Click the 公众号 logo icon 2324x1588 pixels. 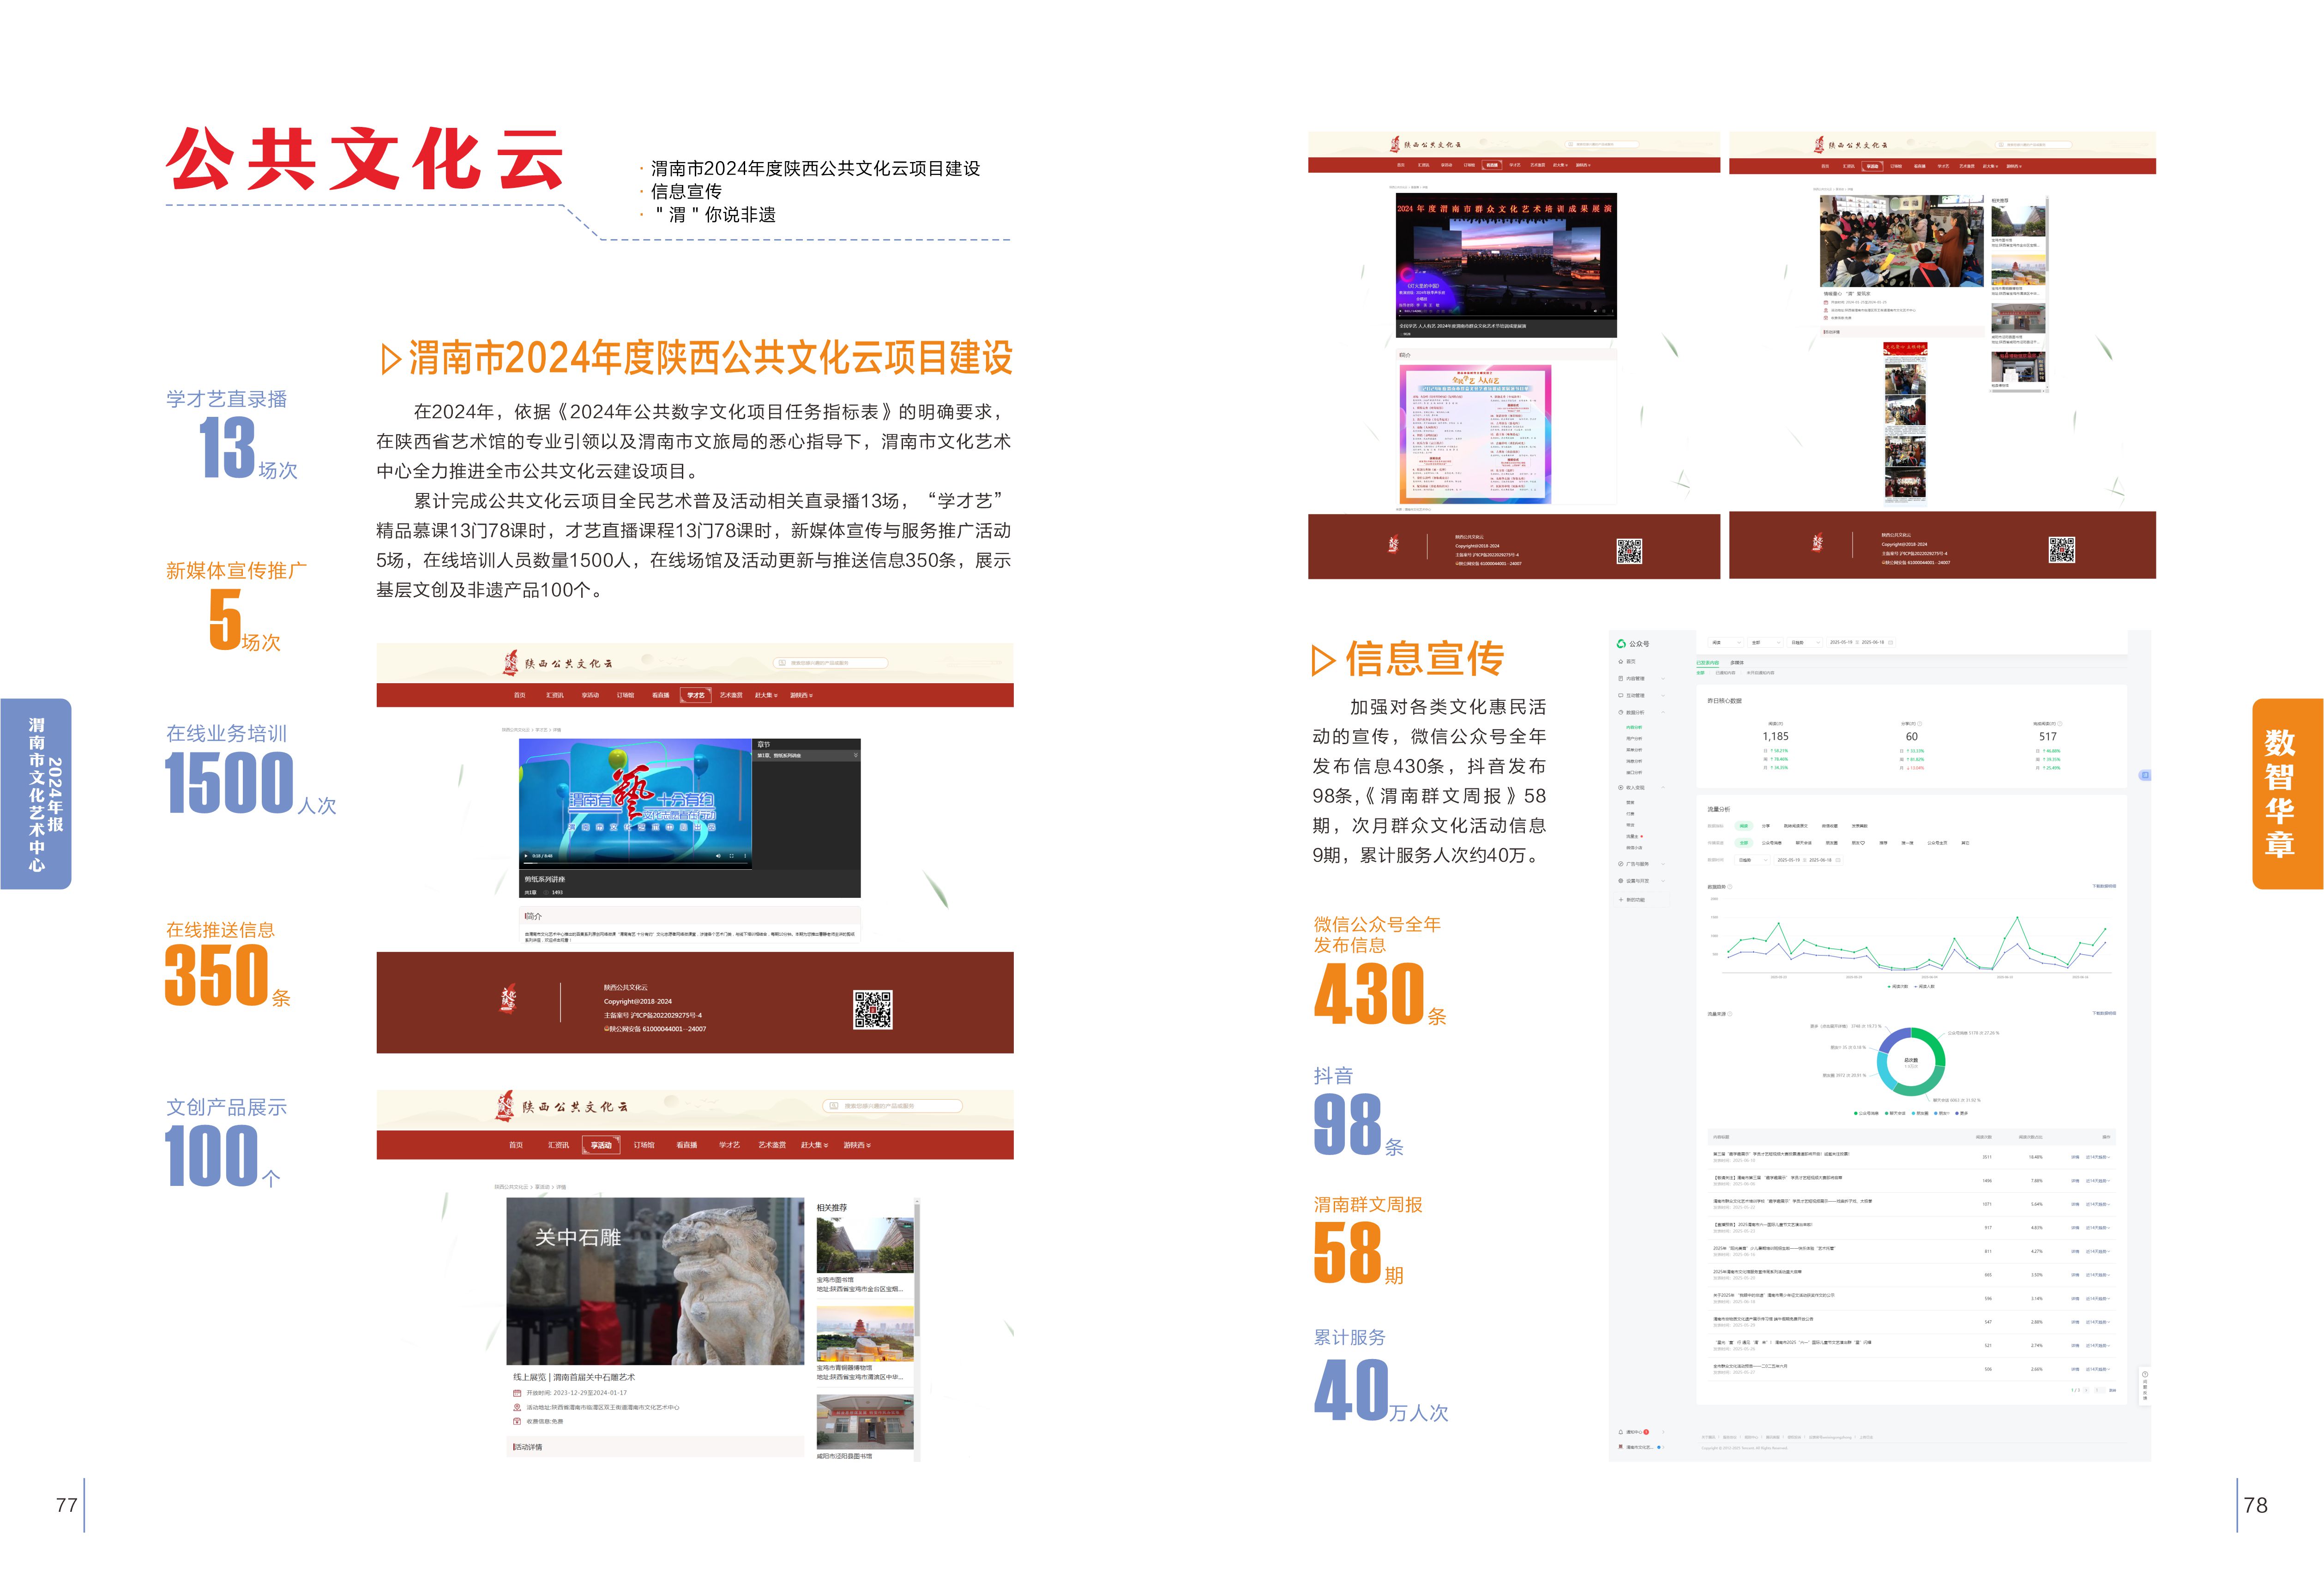(1621, 644)
